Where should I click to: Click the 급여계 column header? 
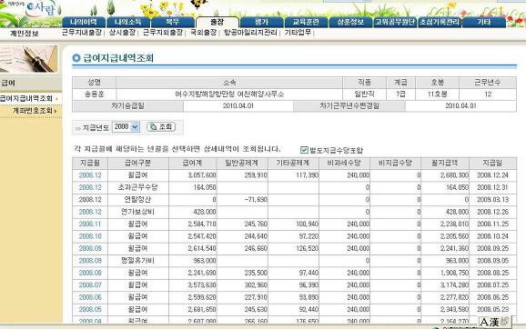[x=193, y=164]
